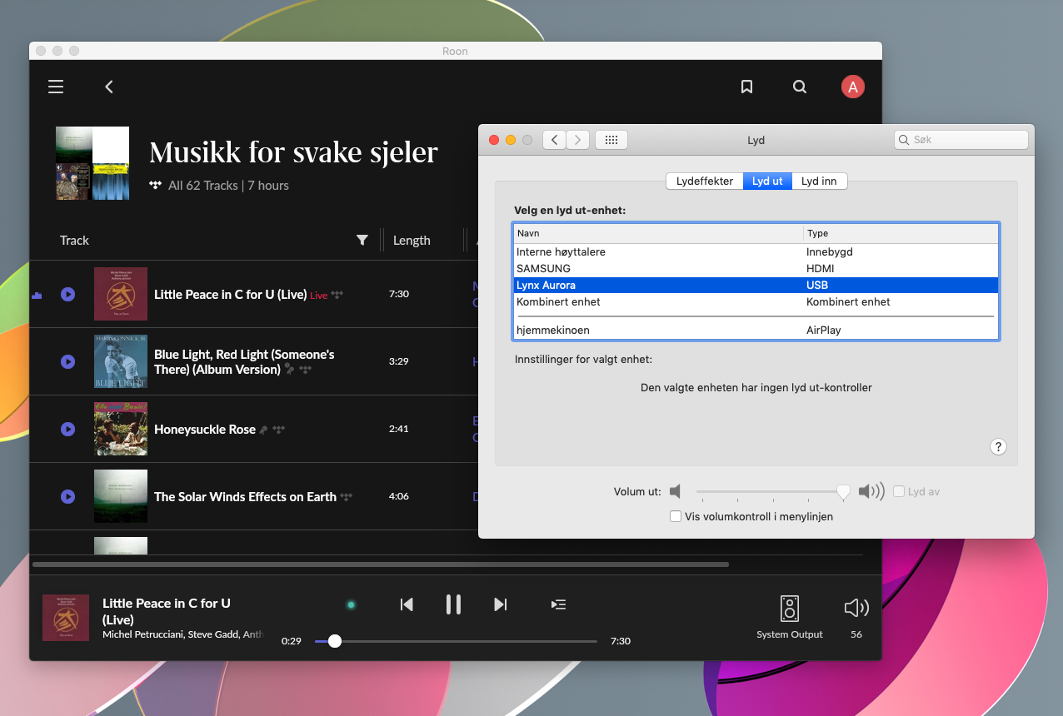Screen dimensions: 1063x716
Task: Open Honeysuckle Rose album cover thumbnail
Action: tap(121, 429)
